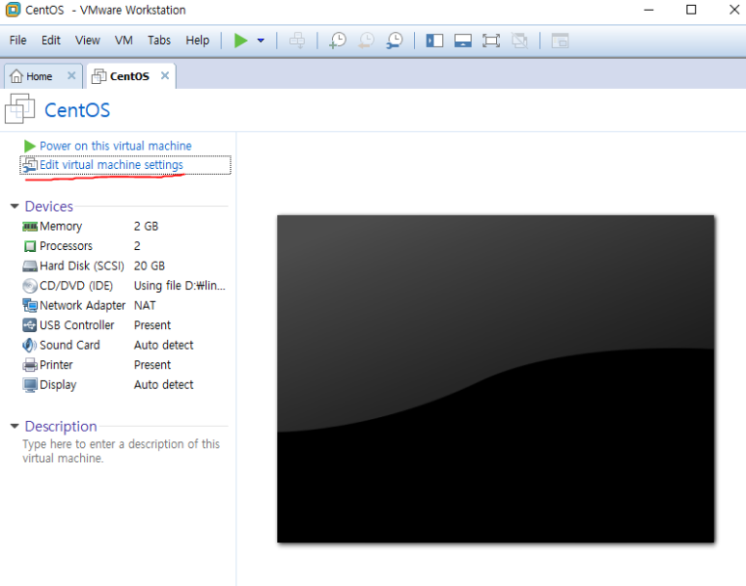Select the CD/DVD (IDE) device

[x=124, y=286]
